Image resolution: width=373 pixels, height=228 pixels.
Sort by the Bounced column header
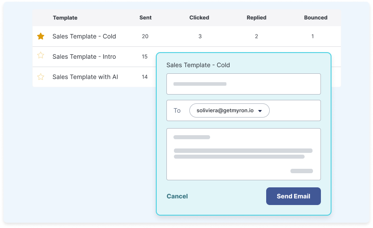[316, 18]
